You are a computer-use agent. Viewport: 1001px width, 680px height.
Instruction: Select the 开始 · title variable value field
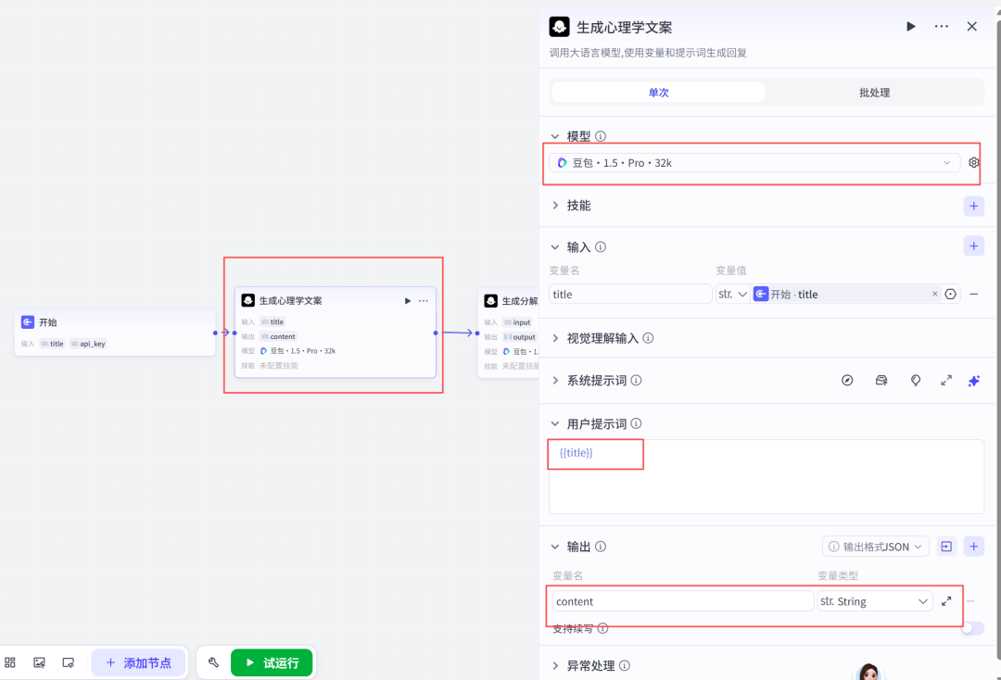846,294
